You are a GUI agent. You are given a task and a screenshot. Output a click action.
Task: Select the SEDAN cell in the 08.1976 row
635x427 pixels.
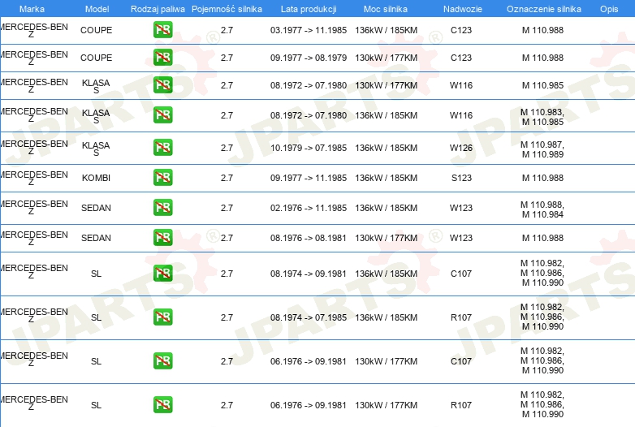tap(96, 238)
